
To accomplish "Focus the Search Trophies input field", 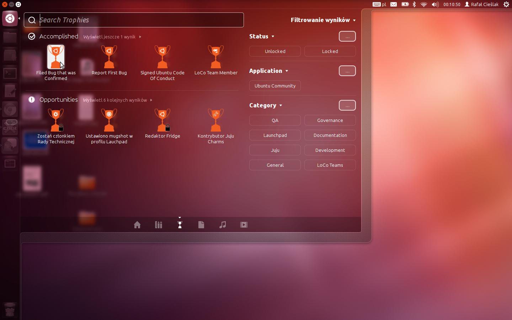I will point(134,20).
